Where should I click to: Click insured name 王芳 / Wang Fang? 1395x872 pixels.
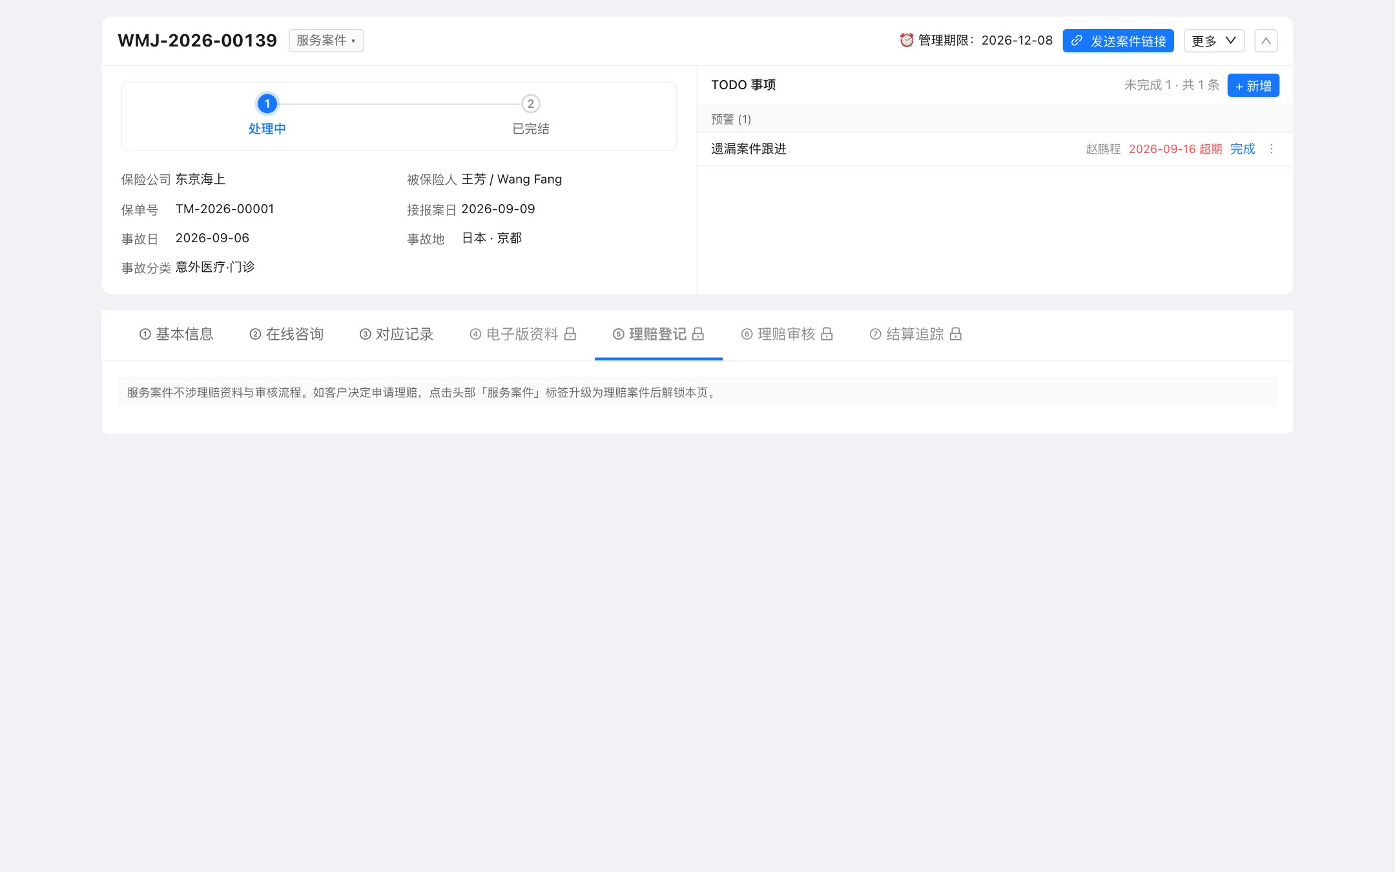[x=512, y=180]
